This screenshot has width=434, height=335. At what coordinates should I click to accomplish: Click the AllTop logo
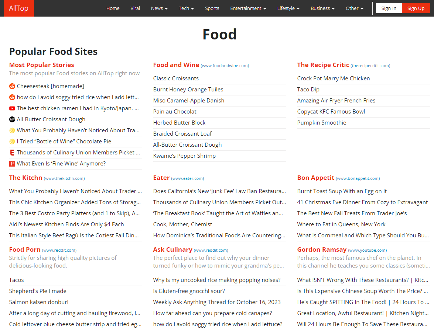(x=18, y=8)
